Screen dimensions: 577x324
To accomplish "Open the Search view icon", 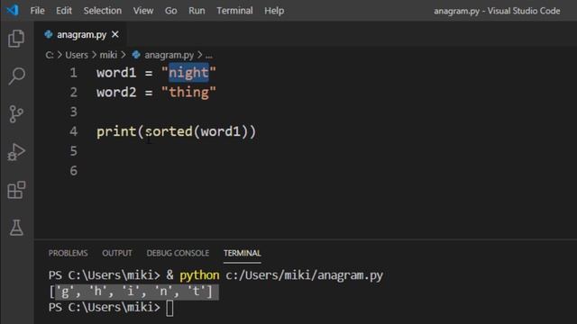I will click(16, 76).
